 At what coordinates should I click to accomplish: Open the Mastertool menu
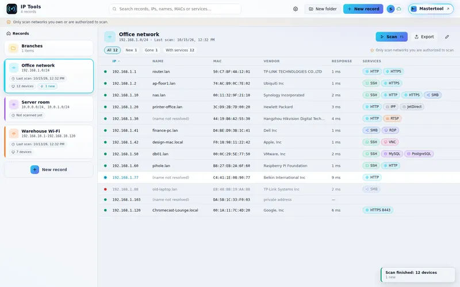[431, 9]
